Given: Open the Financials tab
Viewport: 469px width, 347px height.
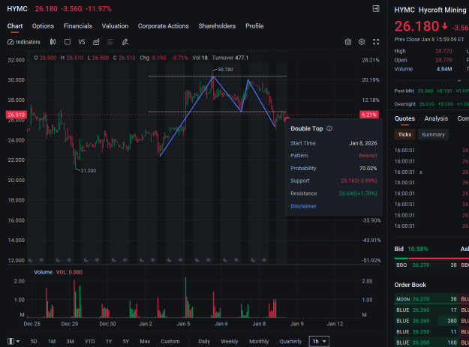Looking at the screenshot, I should point(78,26).
